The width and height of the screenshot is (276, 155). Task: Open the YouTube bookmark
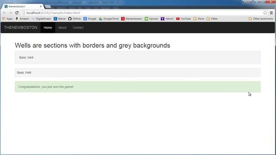pos(183,19)
